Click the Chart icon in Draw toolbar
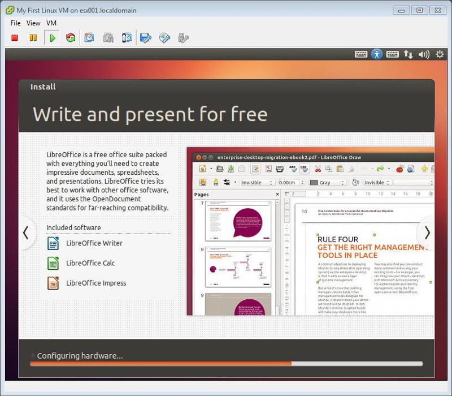452x396 pixels. pos(399,169)
